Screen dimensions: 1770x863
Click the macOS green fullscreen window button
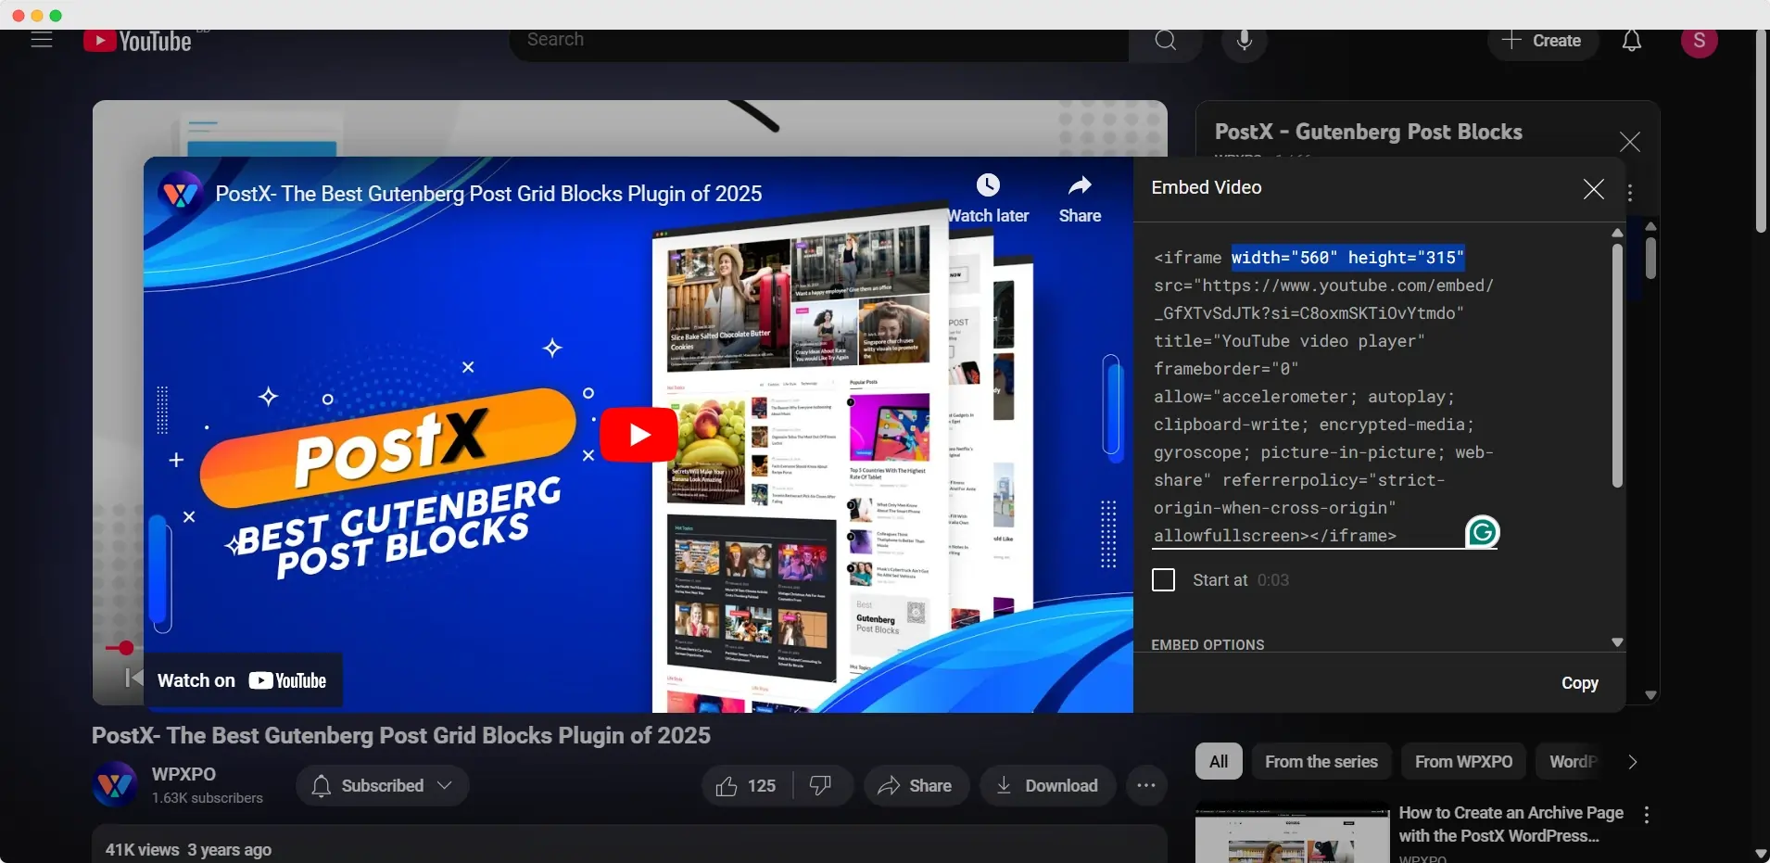pos(56,16)
